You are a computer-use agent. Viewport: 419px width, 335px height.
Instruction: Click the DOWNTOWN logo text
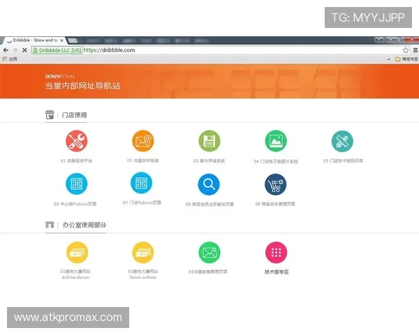(60, 76)
